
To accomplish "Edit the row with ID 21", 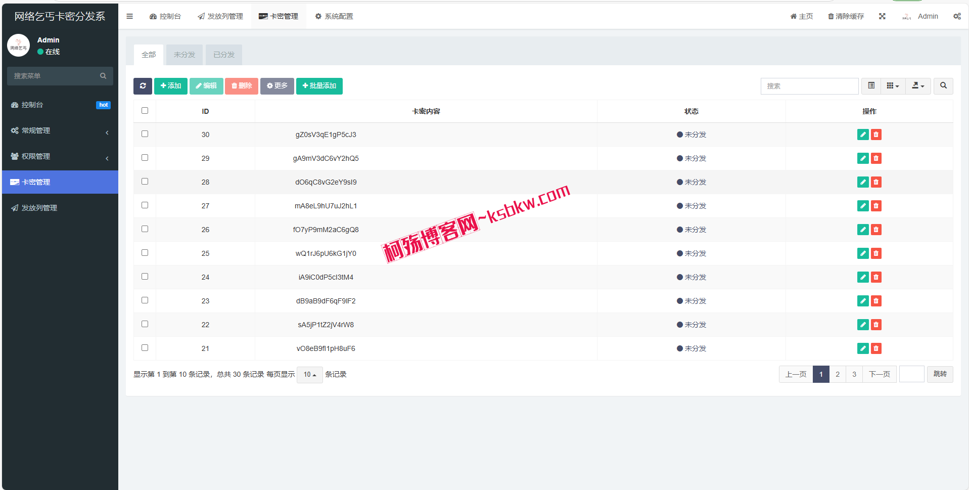I will pos(863,348).
